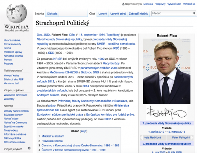Open the Upraviť zdroj tab
This screenshot has width=197, height=153.
click(x=118, y=14)
